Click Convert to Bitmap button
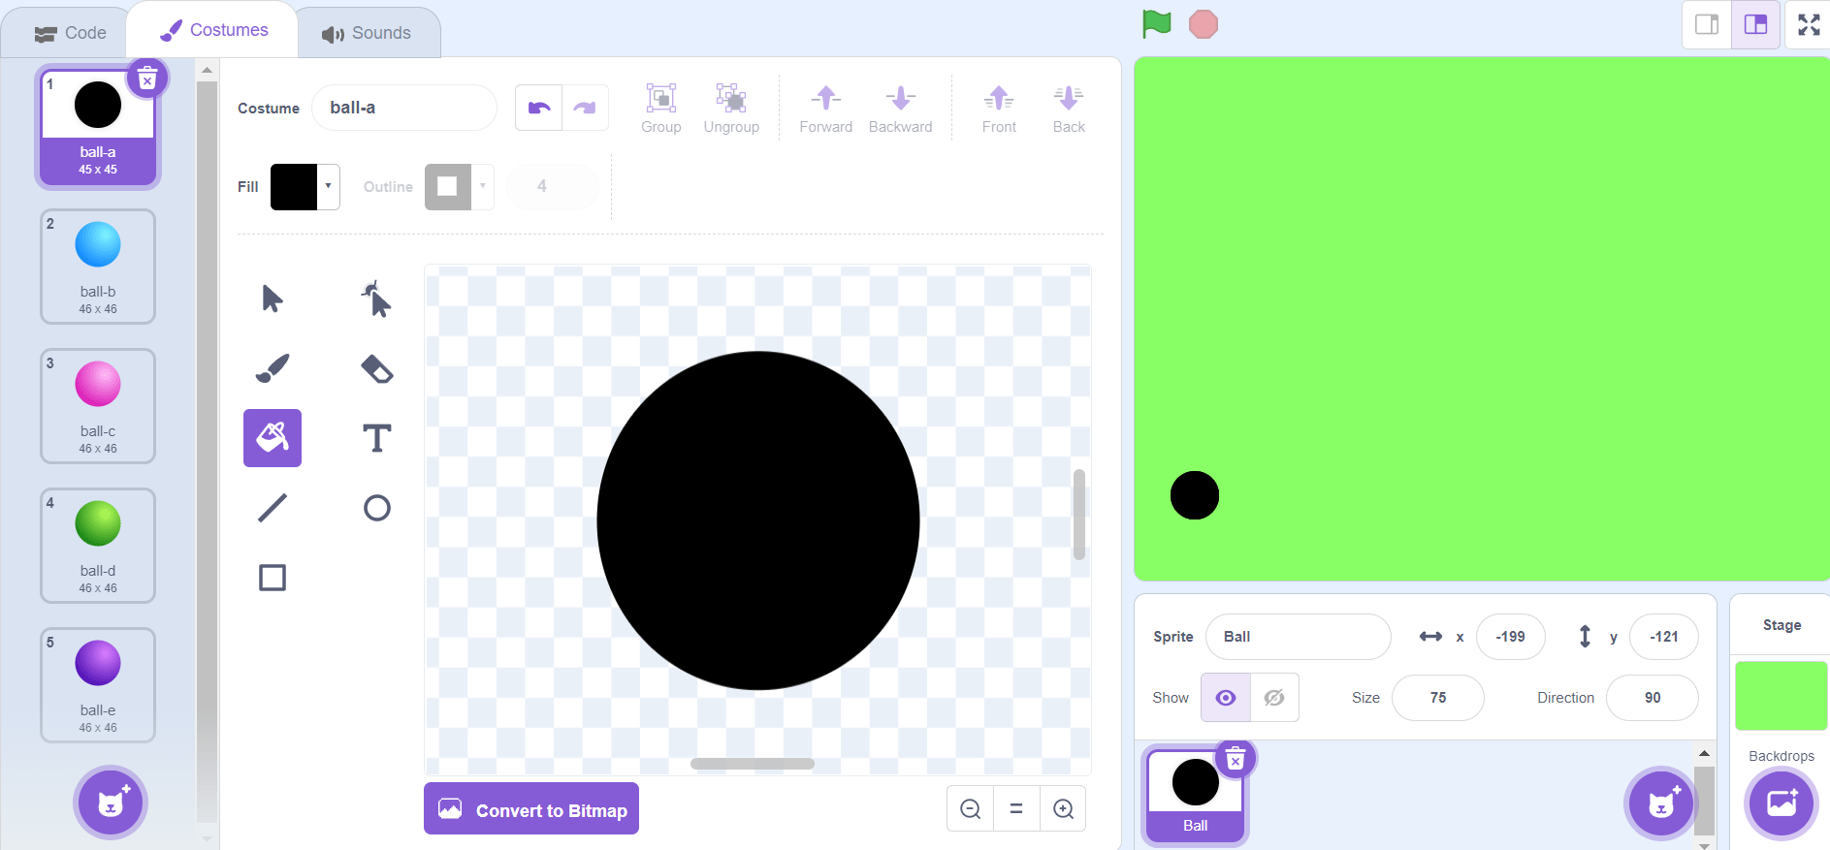The width and height of the screenshot is (1830, 850). pyautogui.click(x=531, y=809)
